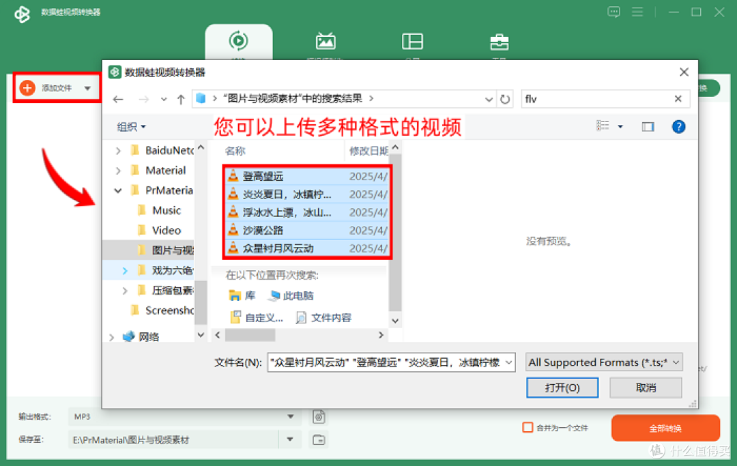
Task: Open the view options dropdown arrow
Action: pos(620,126)
